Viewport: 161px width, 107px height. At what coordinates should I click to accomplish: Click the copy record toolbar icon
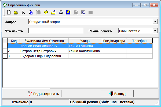[x=31, y=12]
